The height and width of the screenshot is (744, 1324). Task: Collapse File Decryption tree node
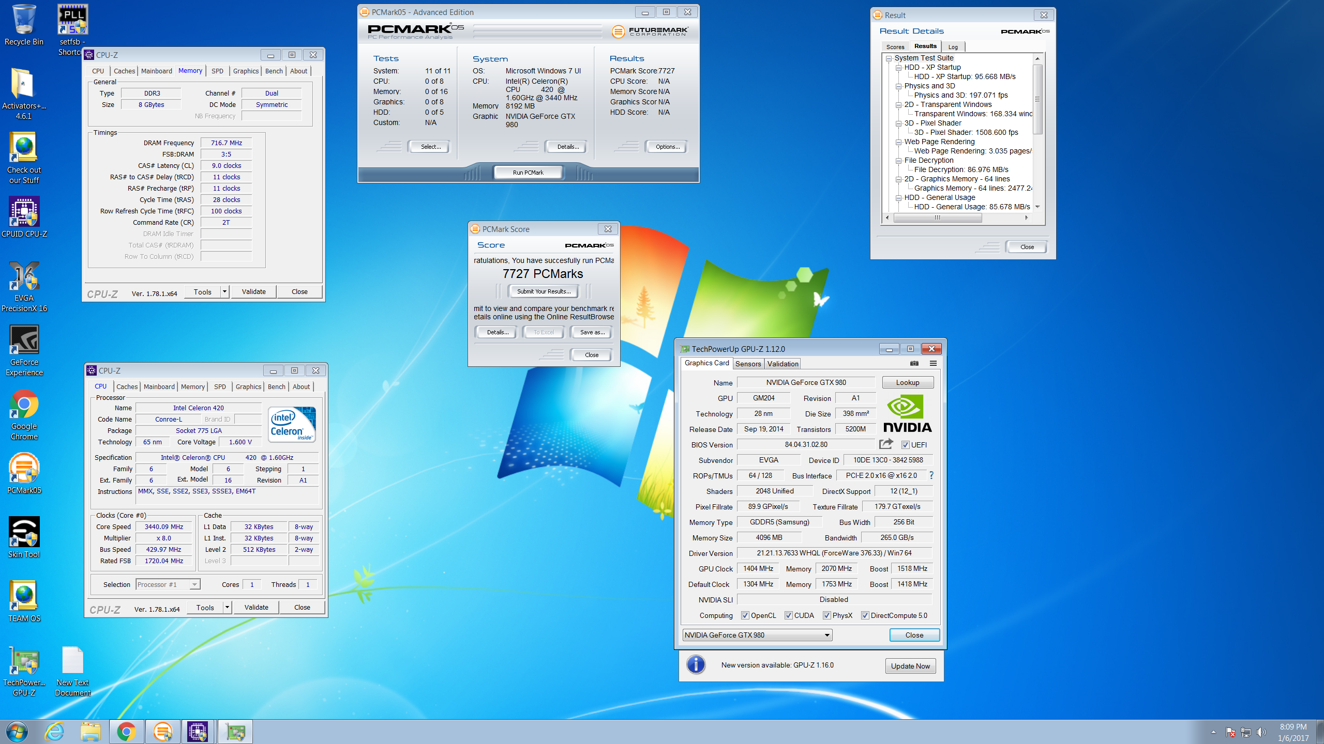pos(899,161)
